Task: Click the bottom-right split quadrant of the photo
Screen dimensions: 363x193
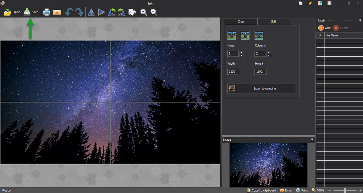Action: click(165, 133)
